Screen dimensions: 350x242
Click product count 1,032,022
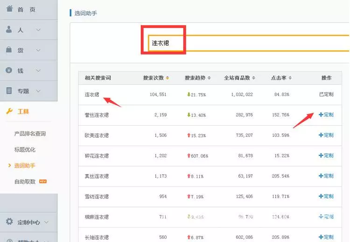coord(242,94)
